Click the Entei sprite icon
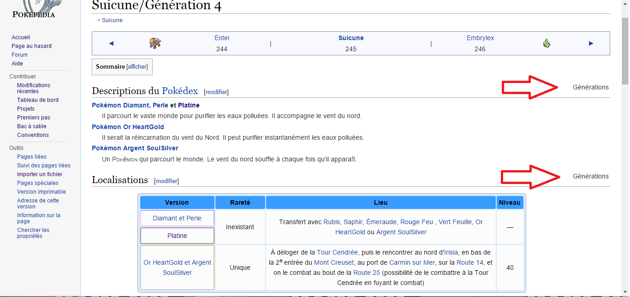The width and height of the screenshot is (630, 297). coord(155,43)
